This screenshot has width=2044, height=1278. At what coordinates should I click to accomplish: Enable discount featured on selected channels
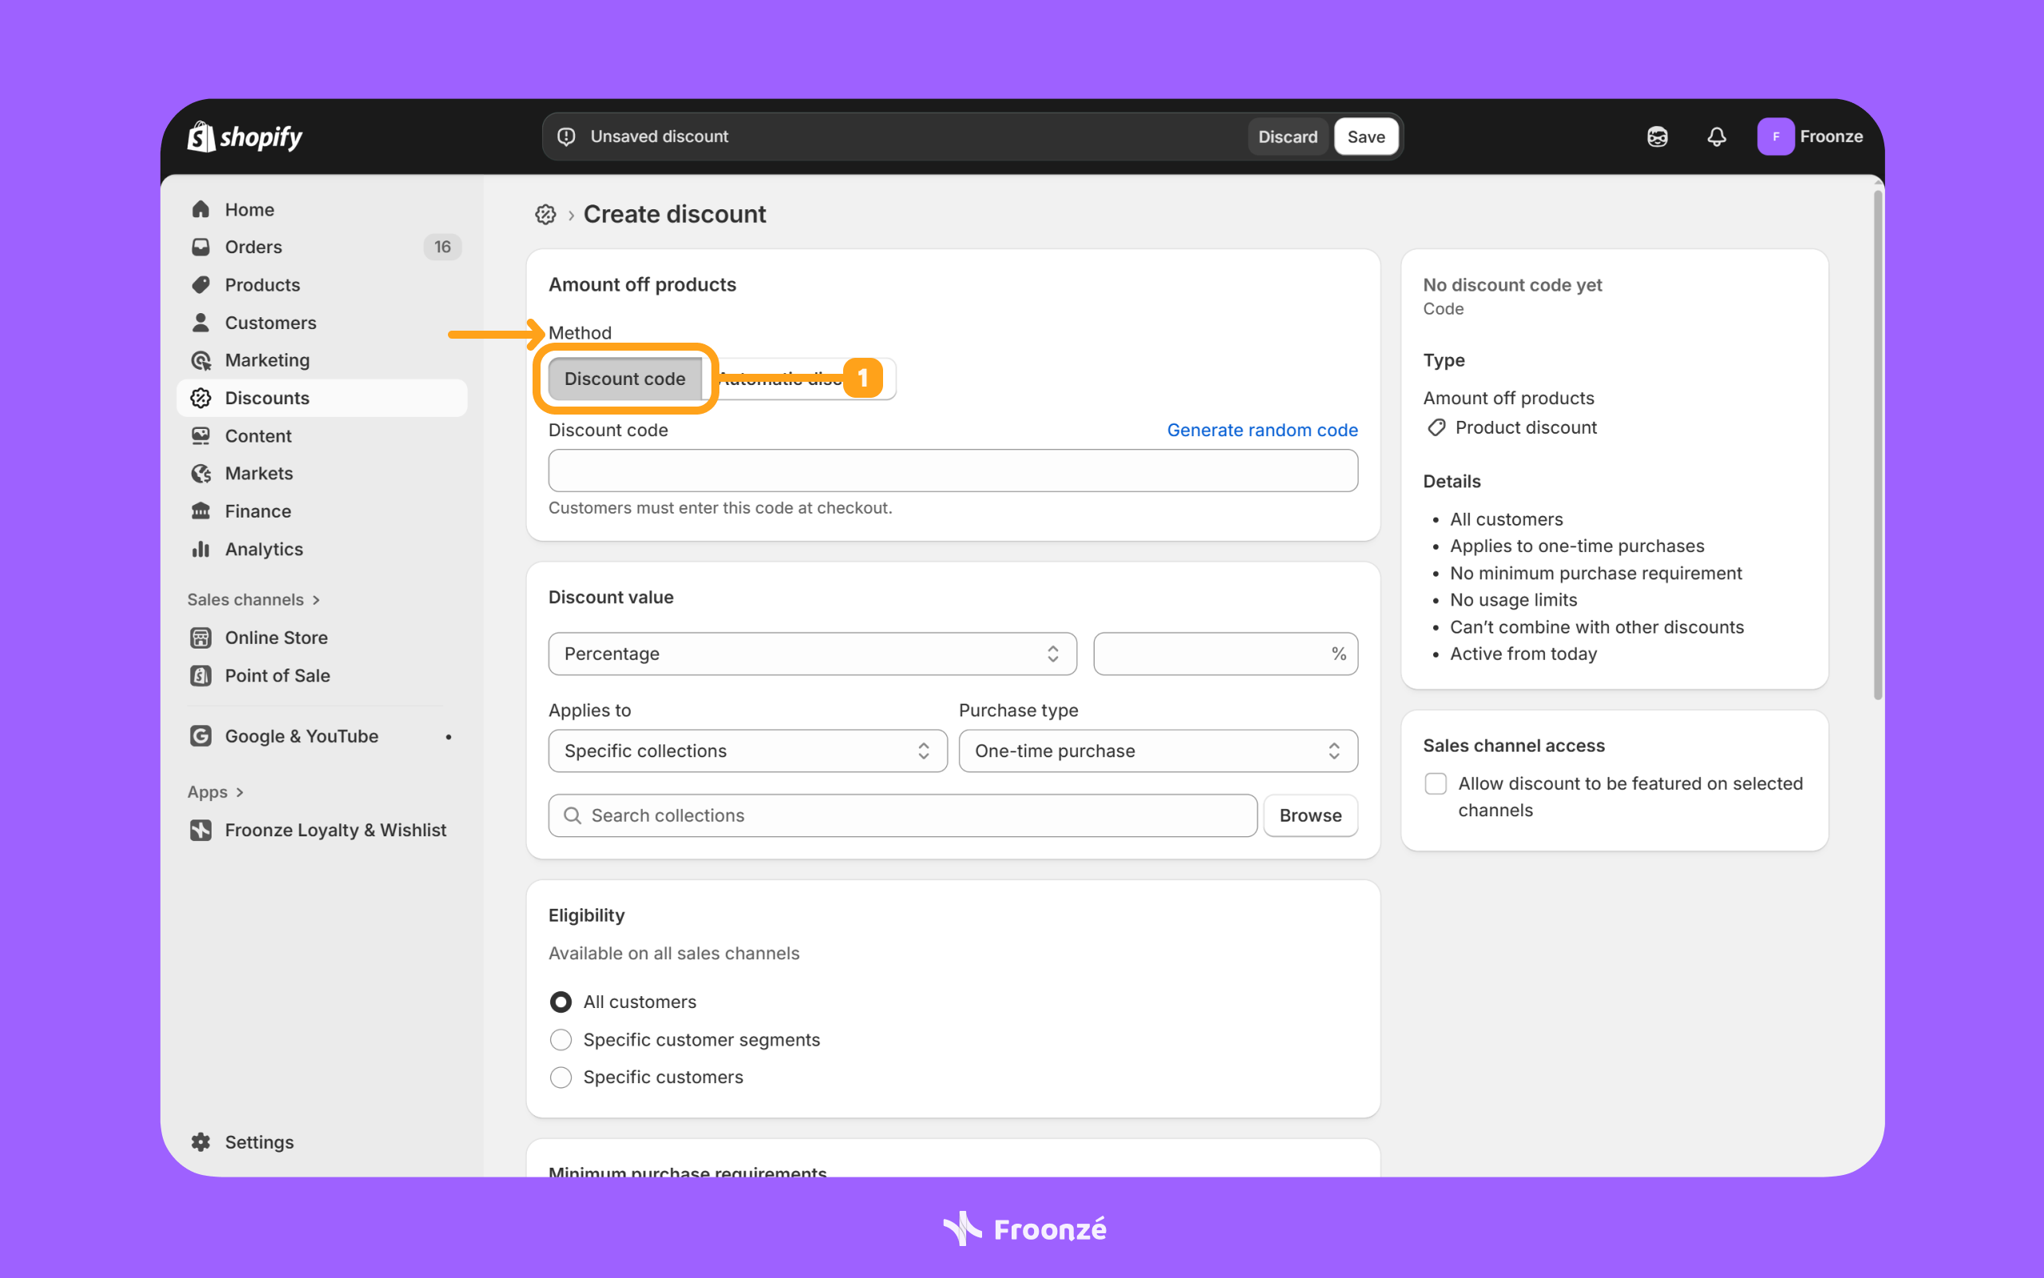[x=1436, y=784]
